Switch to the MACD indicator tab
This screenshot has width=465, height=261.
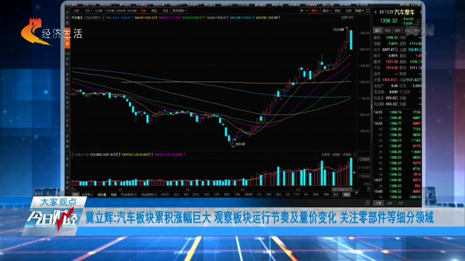(165, 194)
